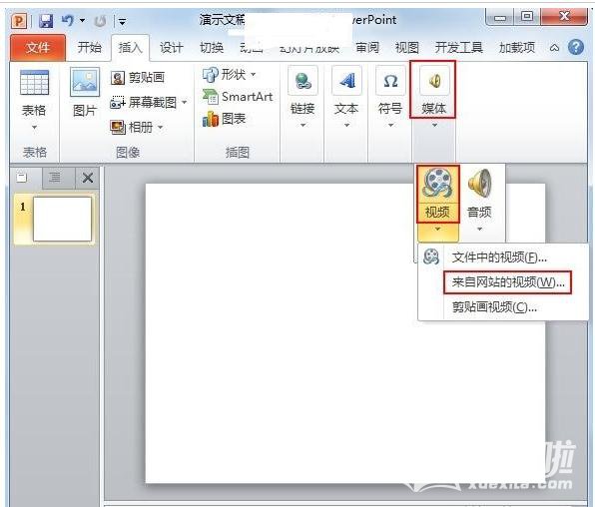Viewport: 595px width, 507px height.
Task: Open 剪贴画 clip art
Action: tap(138, 78)
